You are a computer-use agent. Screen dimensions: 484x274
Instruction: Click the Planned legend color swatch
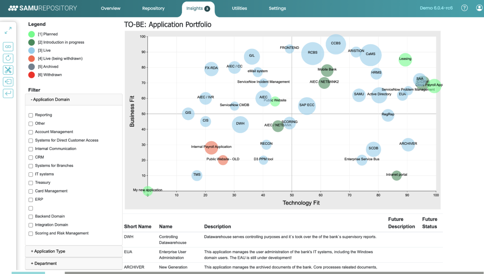click(32, 34)
